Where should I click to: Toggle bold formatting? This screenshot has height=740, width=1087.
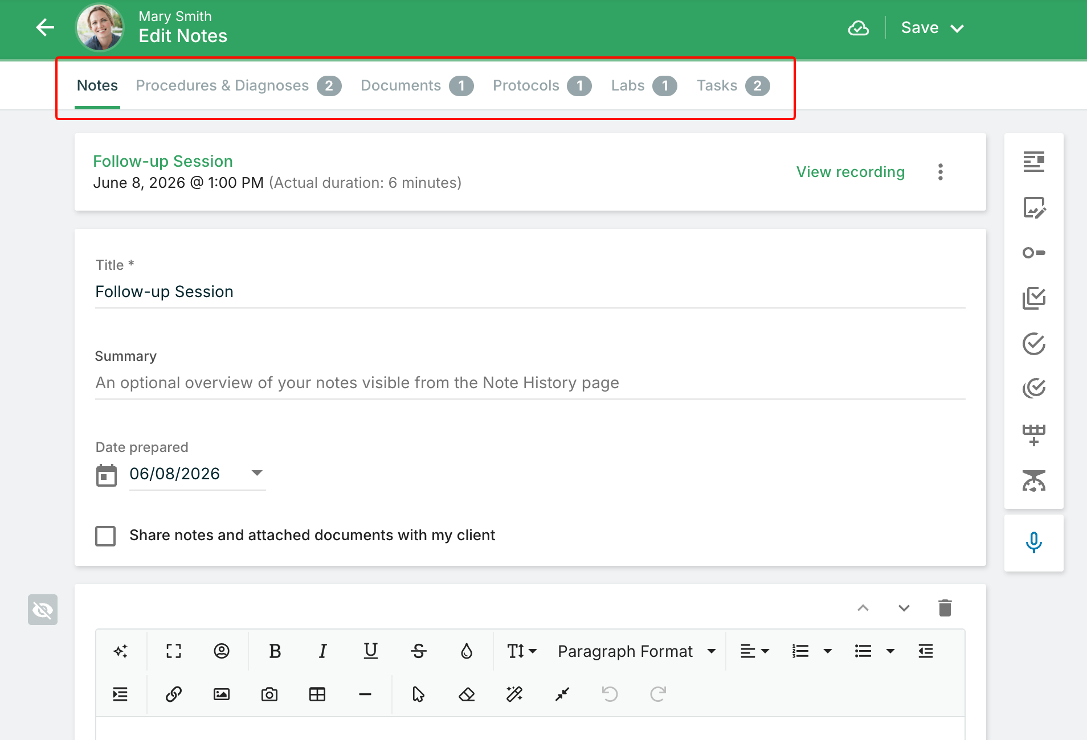click(275, 651)
